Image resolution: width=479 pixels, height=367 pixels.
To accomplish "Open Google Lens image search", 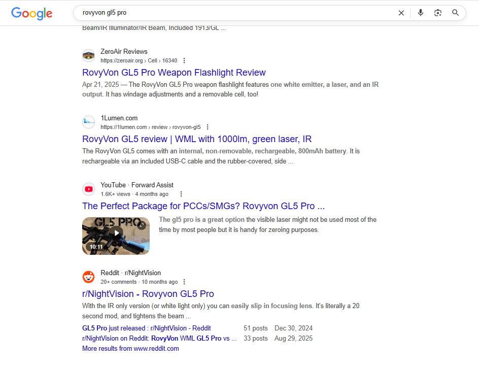I will (x=438, y=13).
